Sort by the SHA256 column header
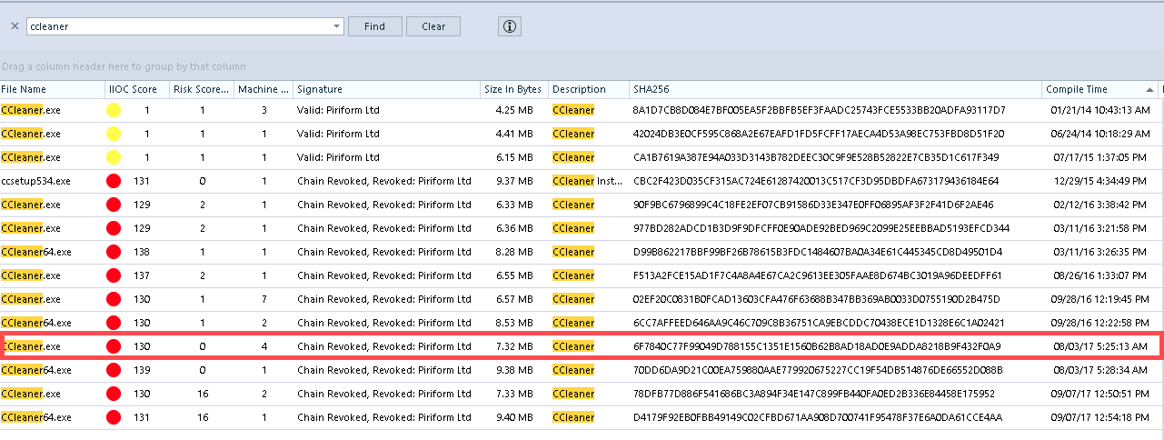 [651, 89]
